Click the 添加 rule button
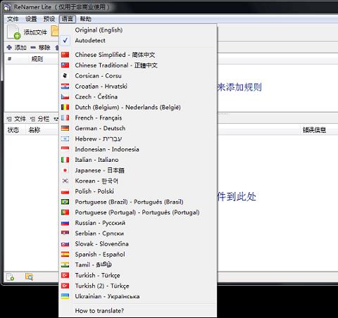The height and width of the screenshot is (318, 338). pos(16,48)
